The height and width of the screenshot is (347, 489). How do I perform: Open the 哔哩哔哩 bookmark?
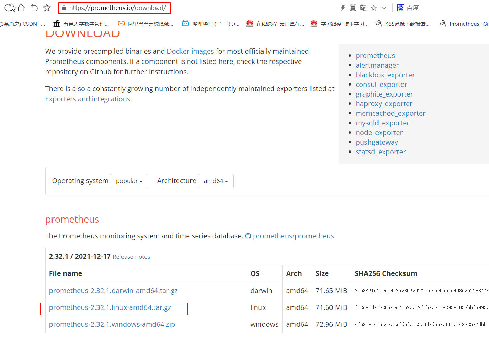tap(211, 24)
